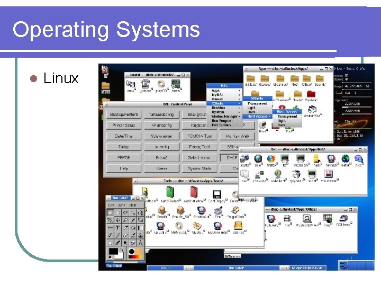Open the dictionary icon in Office window
The width and height of the screenshot is (381, 286).
tap(271, 220)
